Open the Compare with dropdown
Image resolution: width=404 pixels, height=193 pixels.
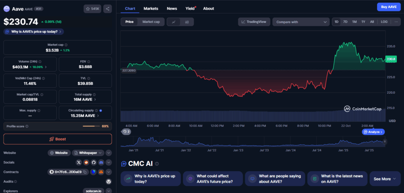pyautogui.click(x=301, y=22)
